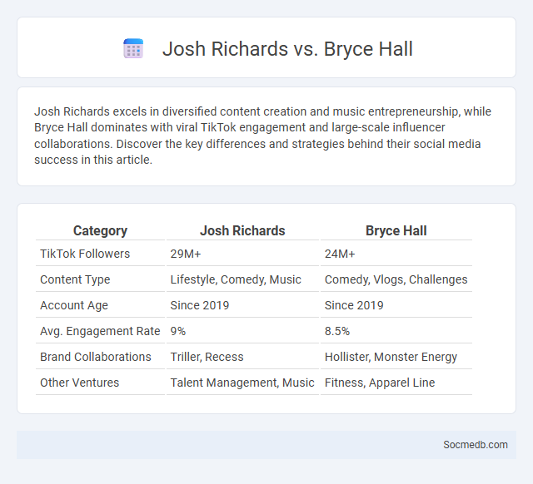Click the 'Josh Richards vs. Bryce Hall' heading
The height and width of the screenshot is (484, 533).
287,48
